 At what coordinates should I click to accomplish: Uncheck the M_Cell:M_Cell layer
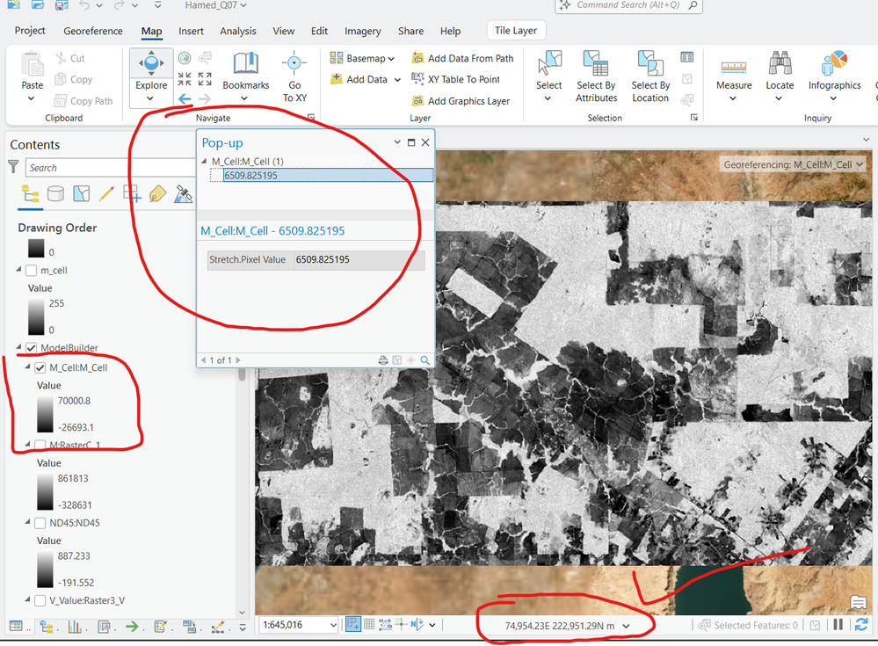tap(40, 367)
